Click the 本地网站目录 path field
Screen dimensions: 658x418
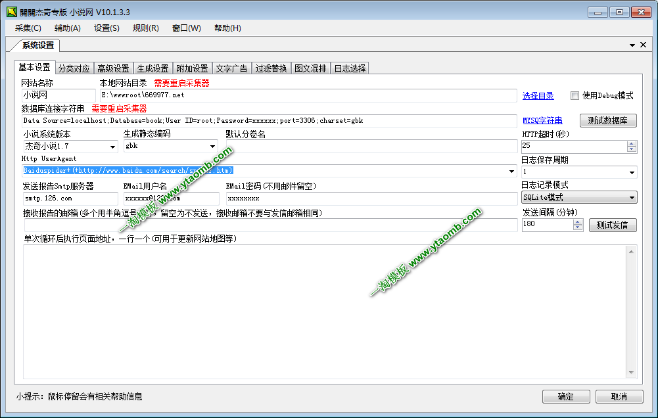[308, 95]
